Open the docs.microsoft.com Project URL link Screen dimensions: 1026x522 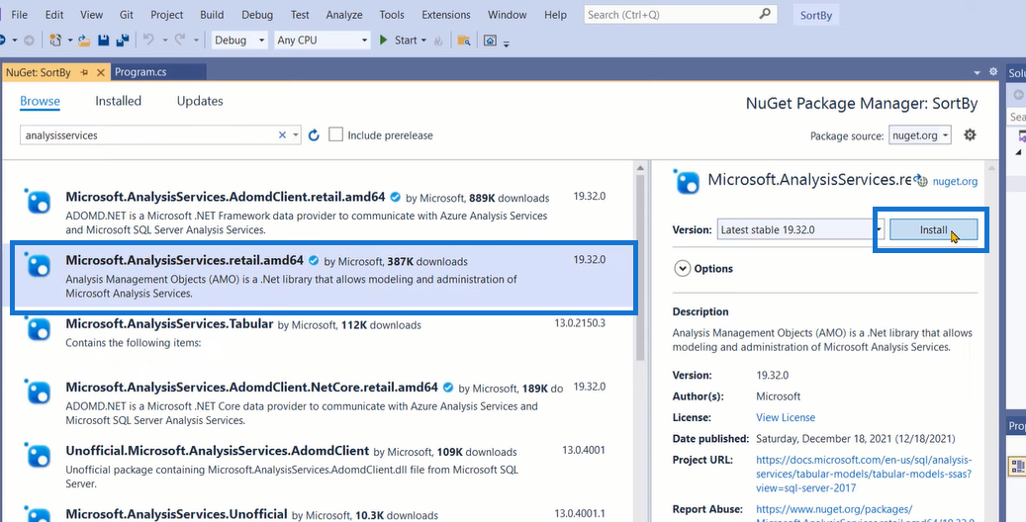pyautogui.click(x=864, y=474)
